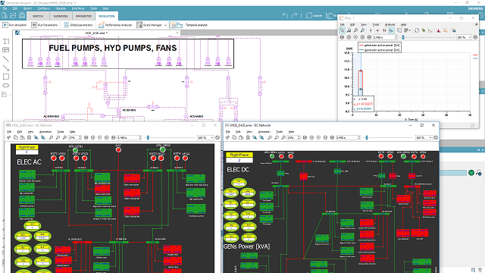
Task: Open the Performance Analyzer tool
Action: [x=115, y=25]
